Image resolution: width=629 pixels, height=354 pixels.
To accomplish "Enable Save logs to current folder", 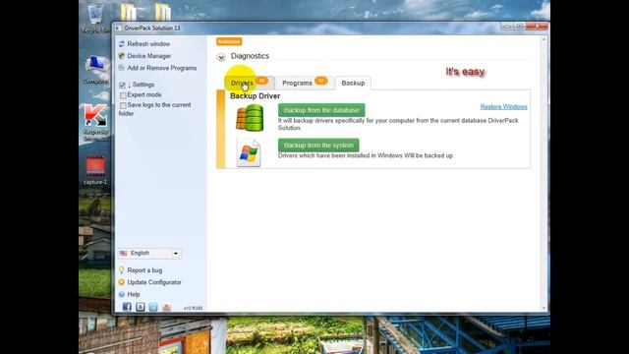I will point(123,105).
